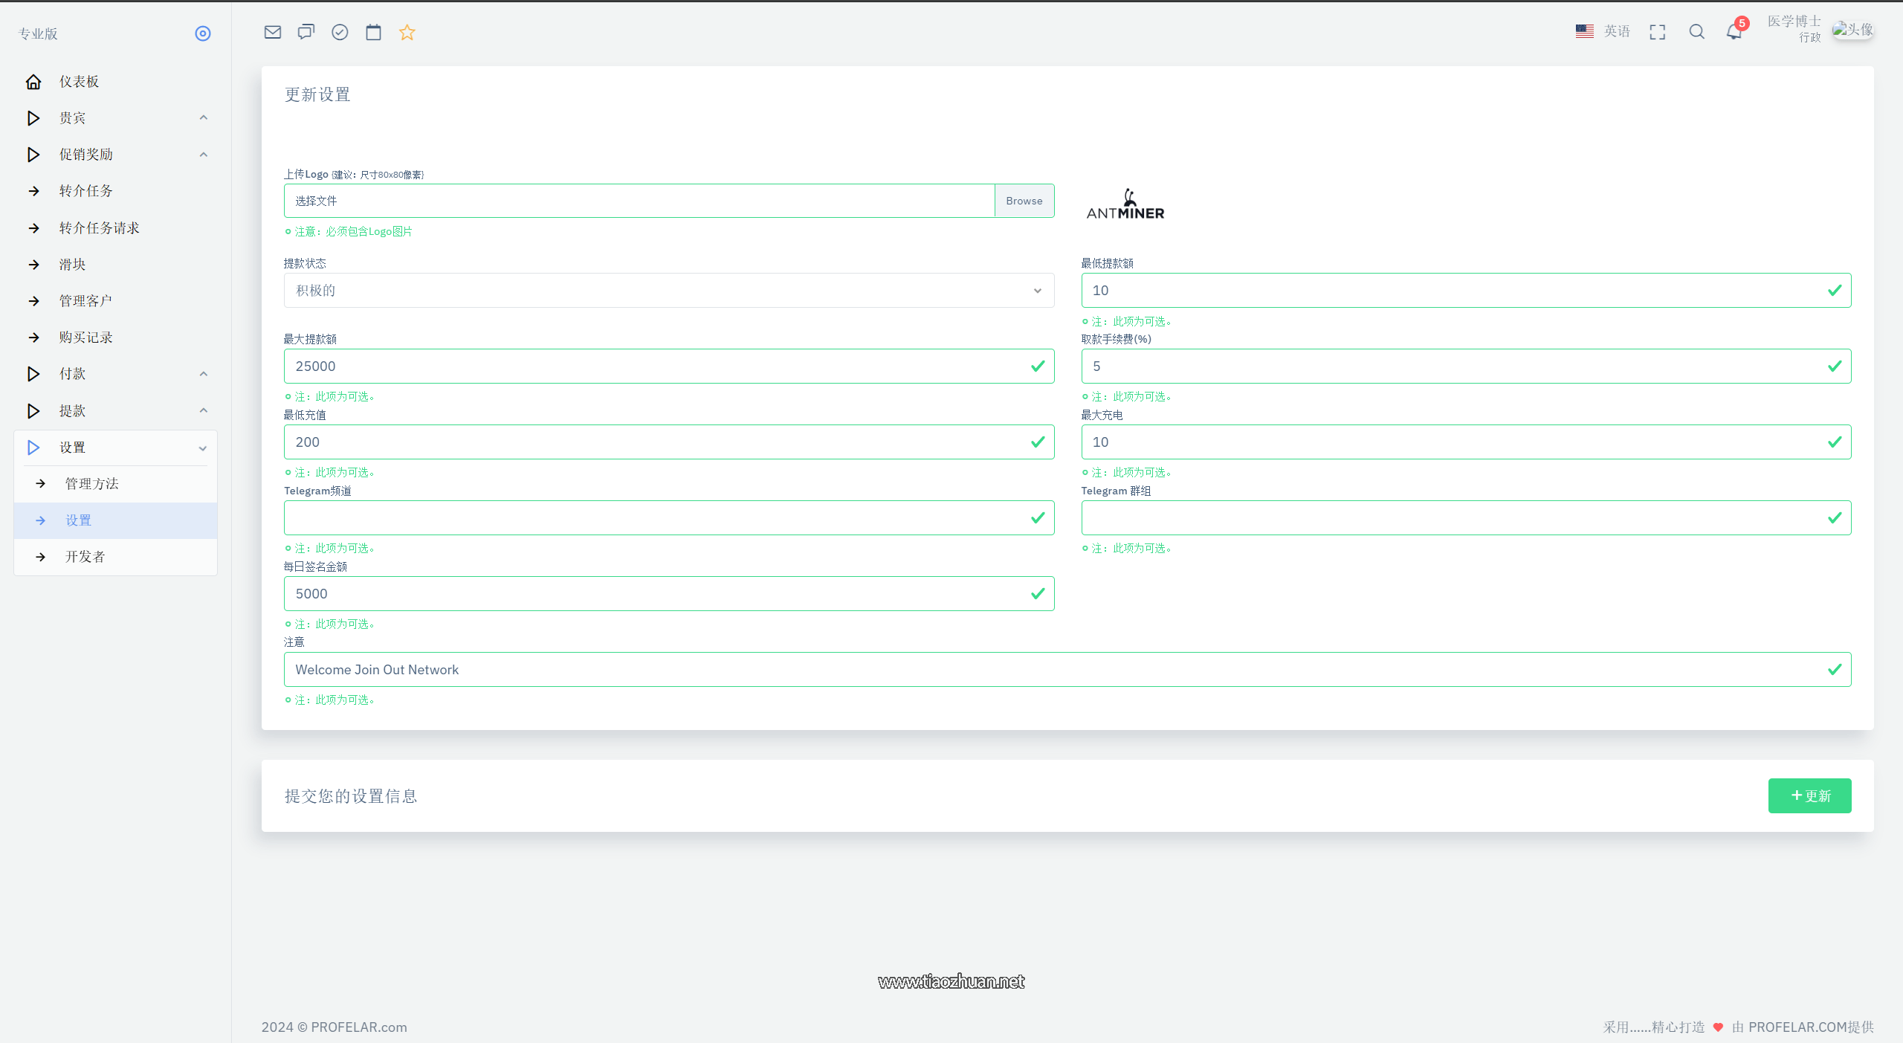Click the checkmark tasks icon
The width and height of the screenshot is (1903, 1043).
[340, 32]
